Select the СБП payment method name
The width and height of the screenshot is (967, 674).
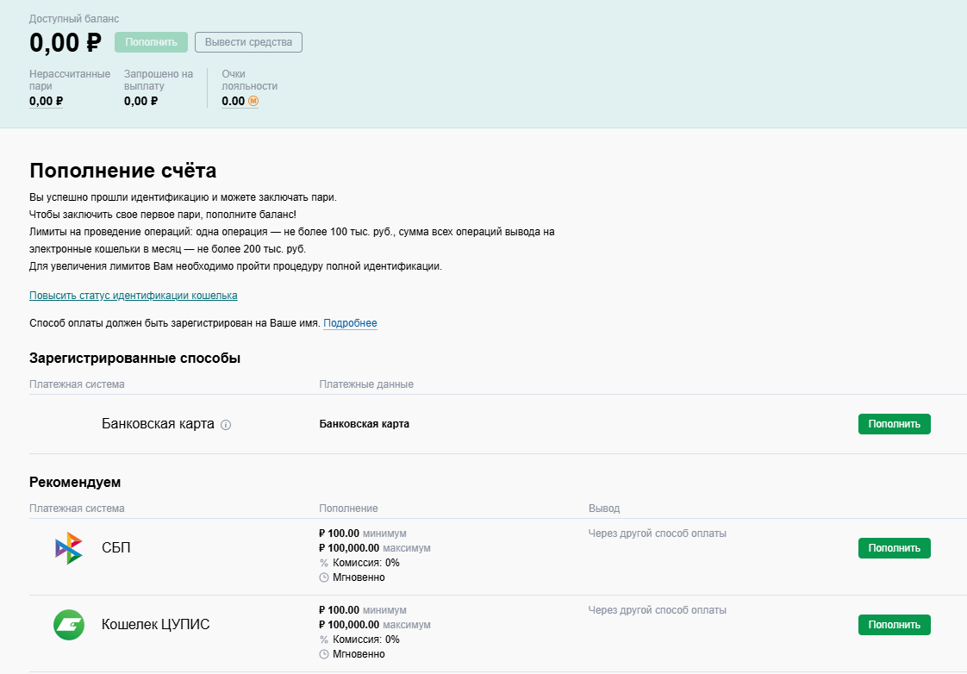click(116, 548)
